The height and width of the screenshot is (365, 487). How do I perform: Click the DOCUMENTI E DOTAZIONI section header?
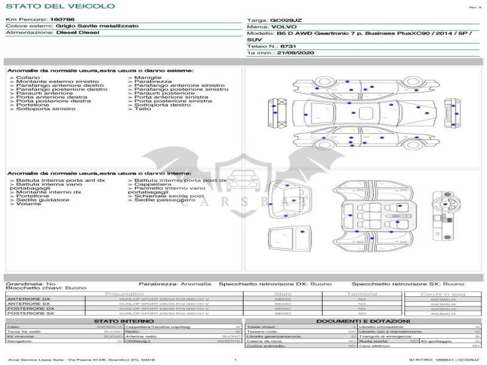tap(363, 321)
